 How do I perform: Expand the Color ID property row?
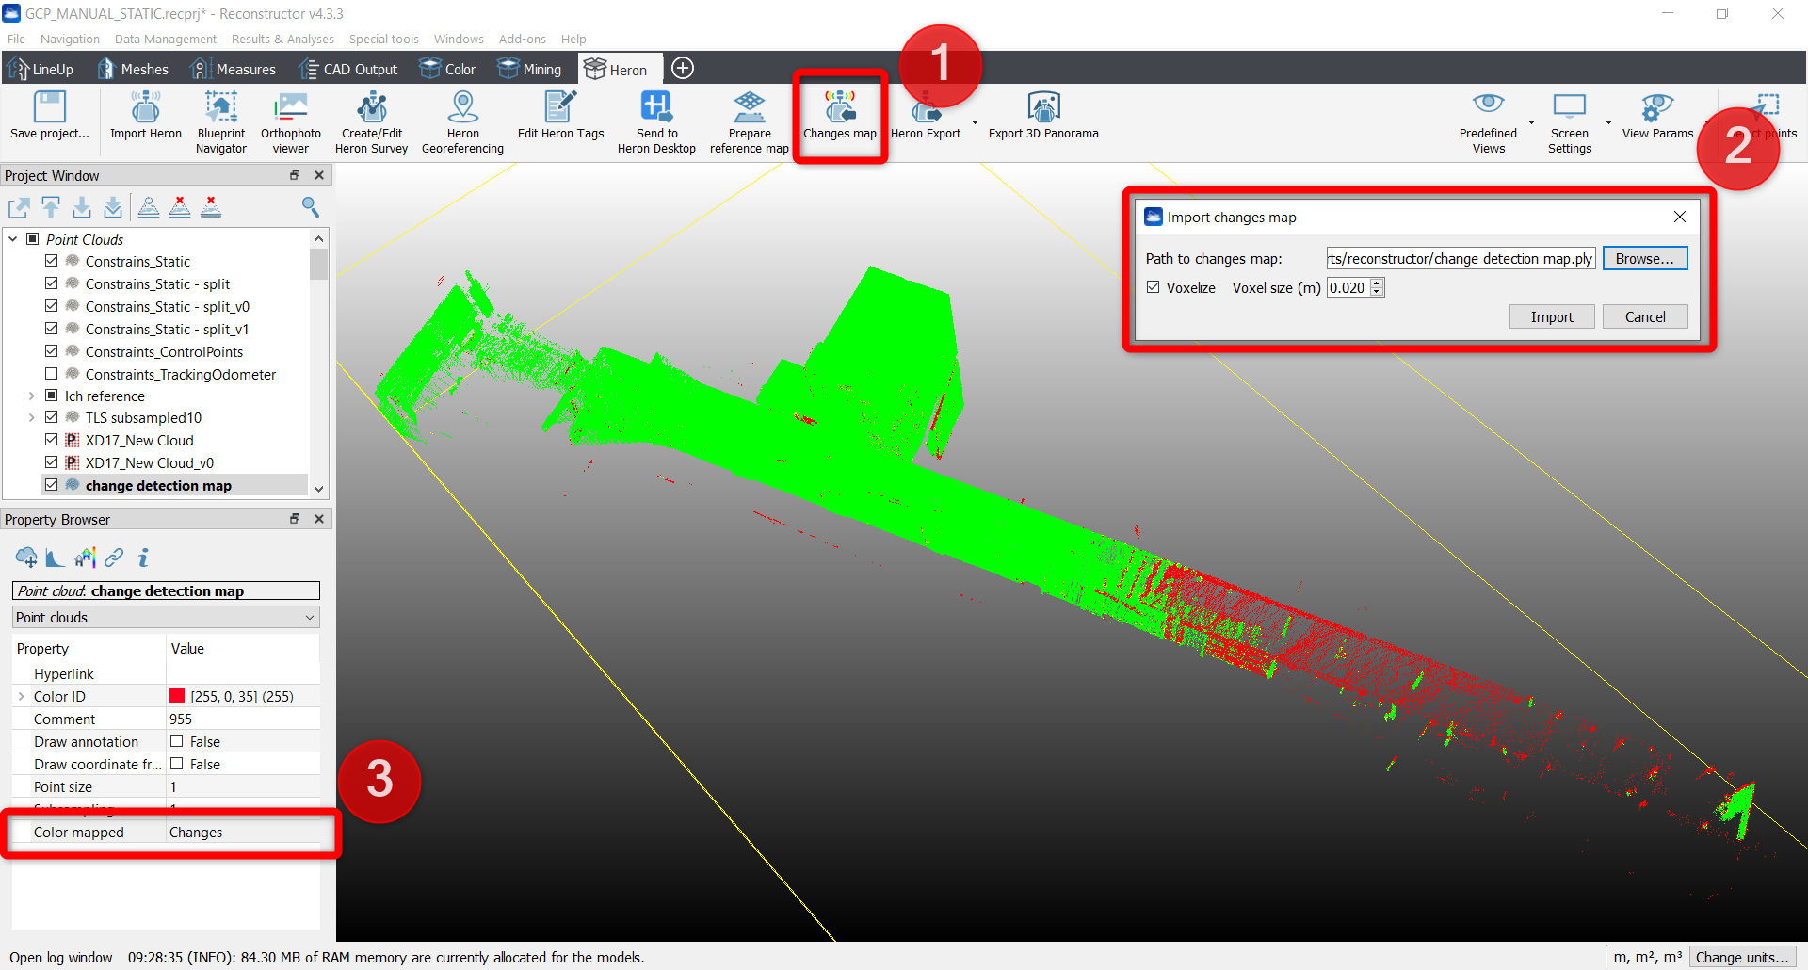(22, 697)
